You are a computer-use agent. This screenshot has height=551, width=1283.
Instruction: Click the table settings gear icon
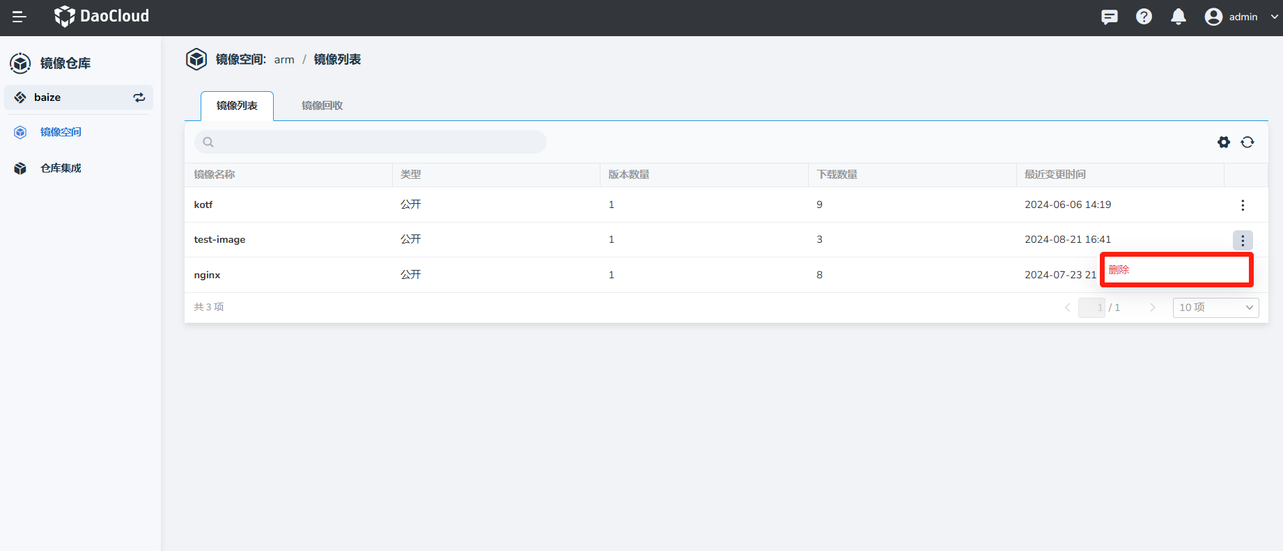pos(1223,142)
